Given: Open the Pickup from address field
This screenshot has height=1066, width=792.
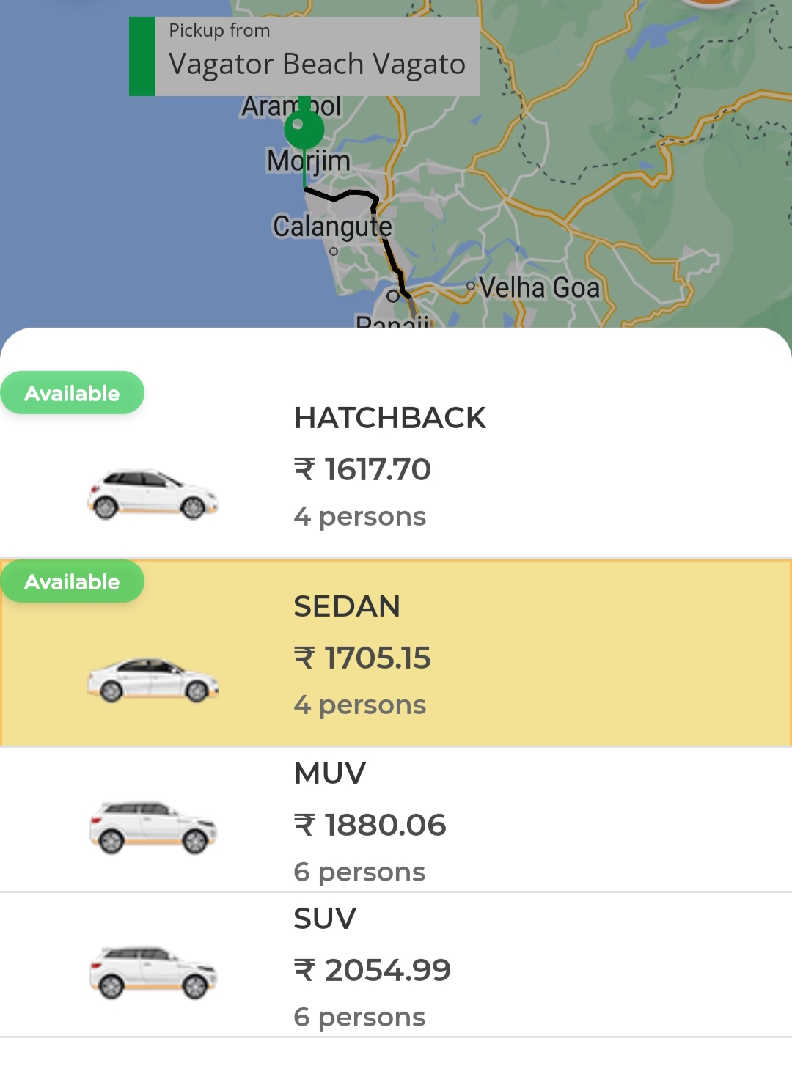Looking at the screenshot, I should [304, 56].
